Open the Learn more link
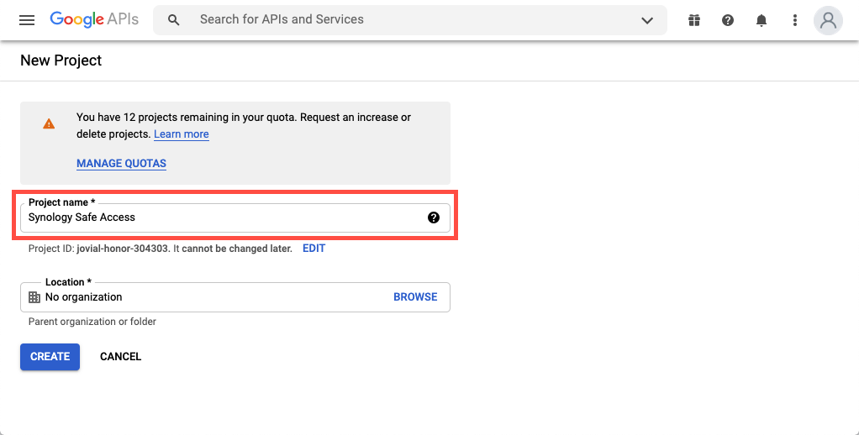 tap(182, 134)
